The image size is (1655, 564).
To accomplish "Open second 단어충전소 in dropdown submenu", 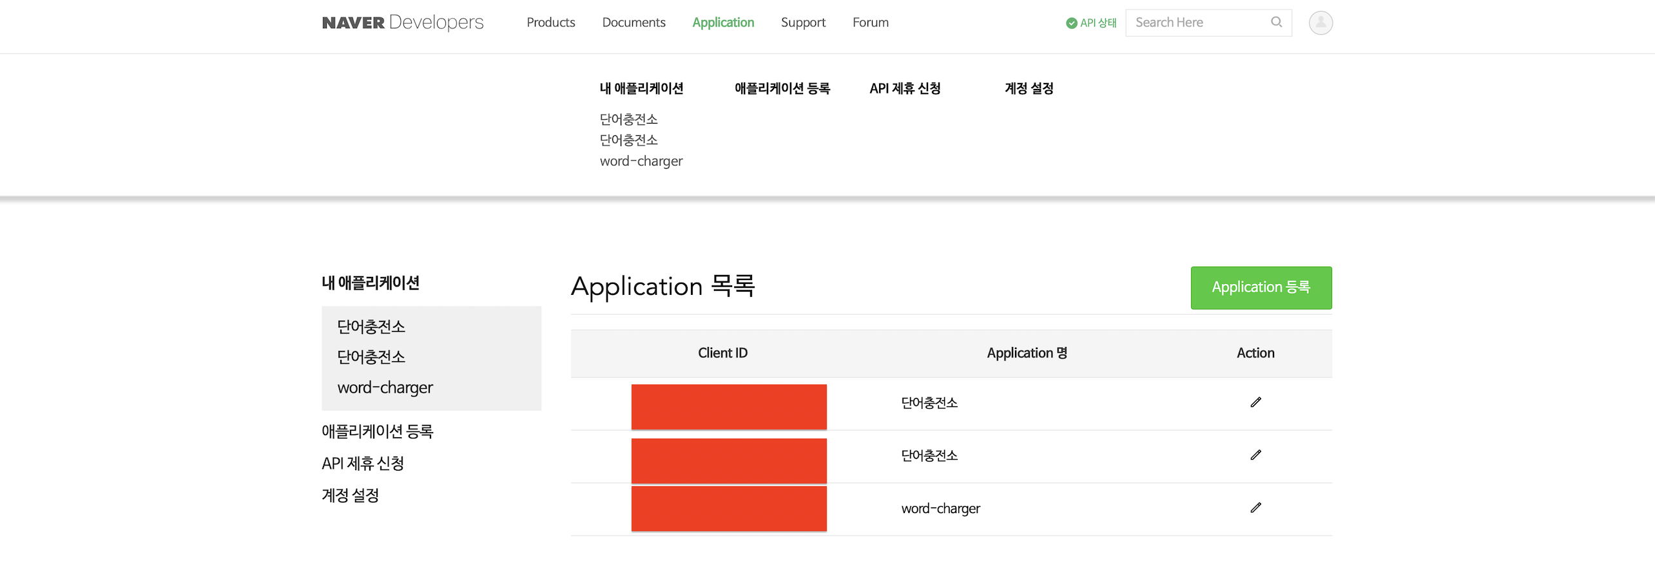I will tap(628, 140).
